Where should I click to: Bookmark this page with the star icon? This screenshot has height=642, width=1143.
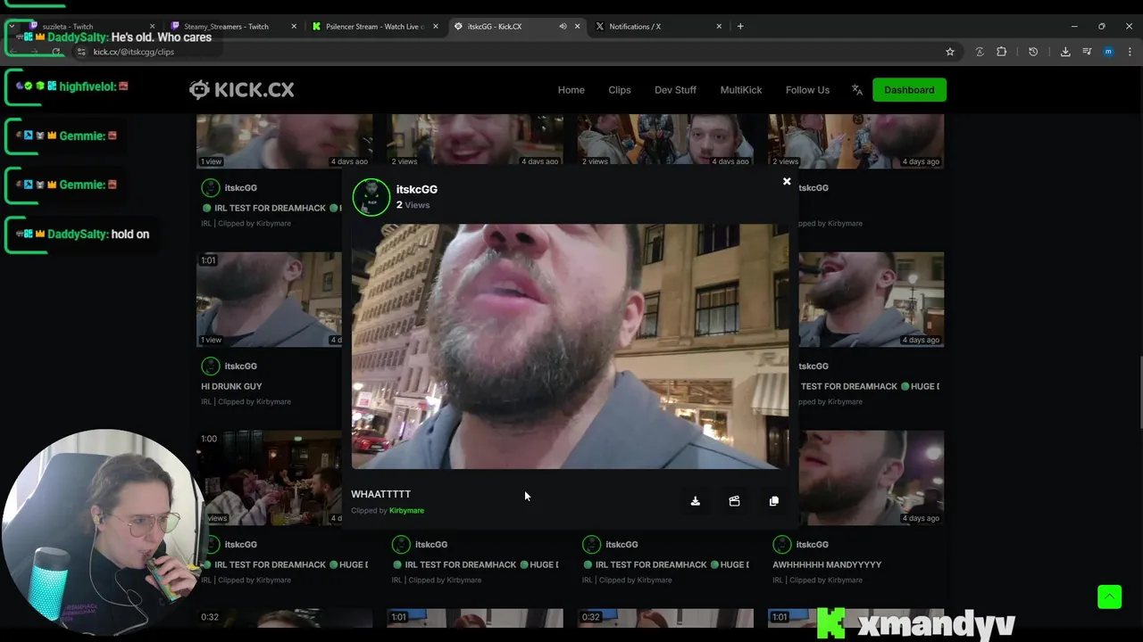click(x=950, y=52)
